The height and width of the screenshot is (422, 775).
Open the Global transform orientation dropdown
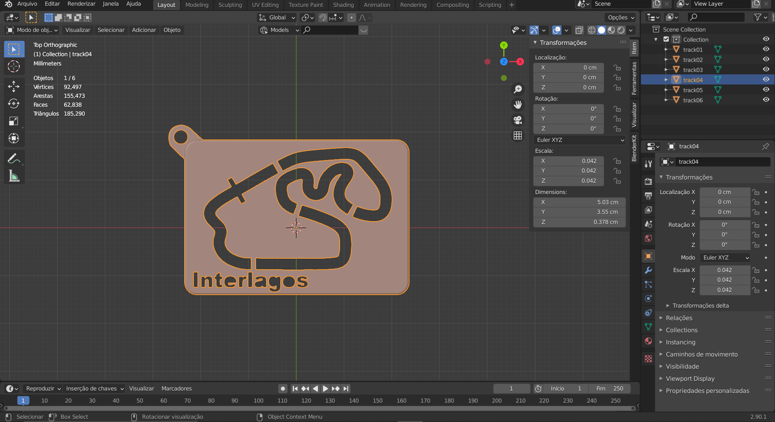click(277, 17)
